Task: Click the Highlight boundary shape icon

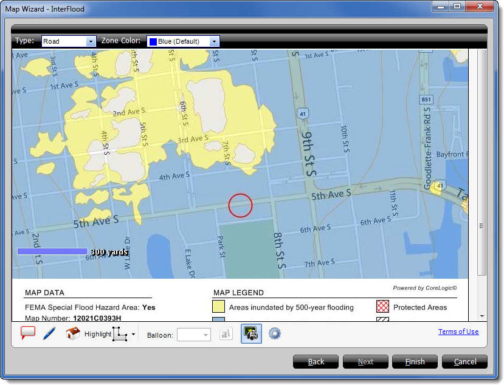Action: [120, 333]
